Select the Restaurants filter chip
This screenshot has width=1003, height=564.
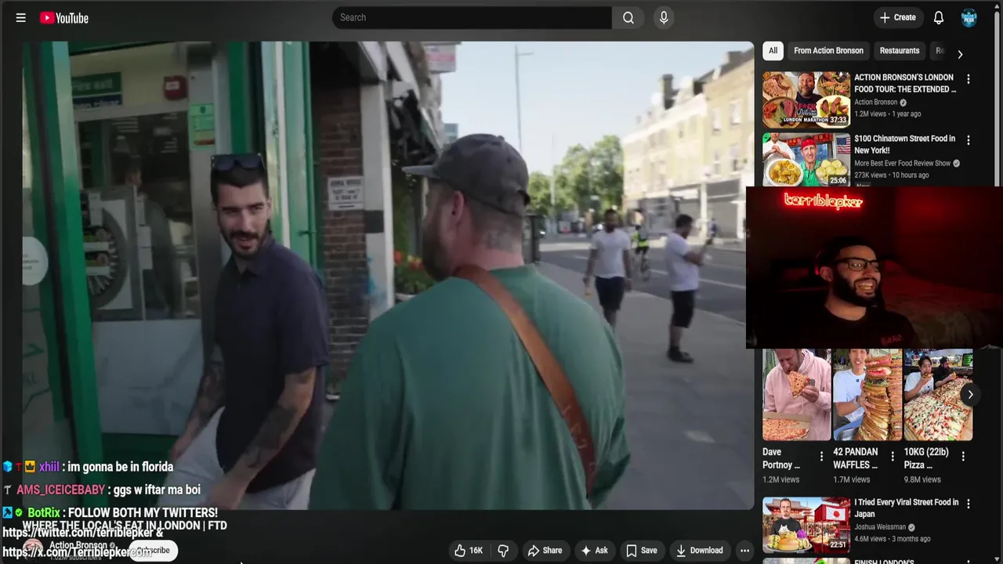pyautogui.click(x=900, y=51)
